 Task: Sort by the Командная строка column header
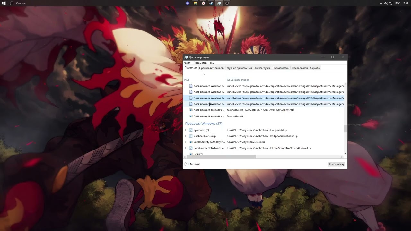point(238,80)
